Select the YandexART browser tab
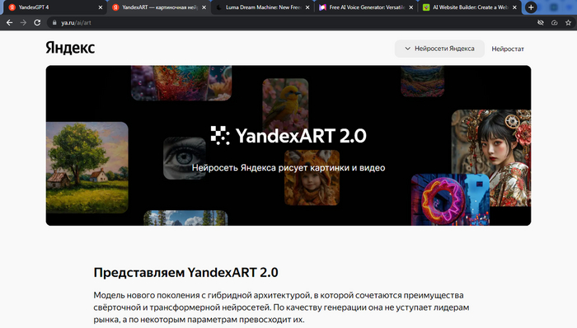This screenshot has width=577, height=328. coord(159,7)
